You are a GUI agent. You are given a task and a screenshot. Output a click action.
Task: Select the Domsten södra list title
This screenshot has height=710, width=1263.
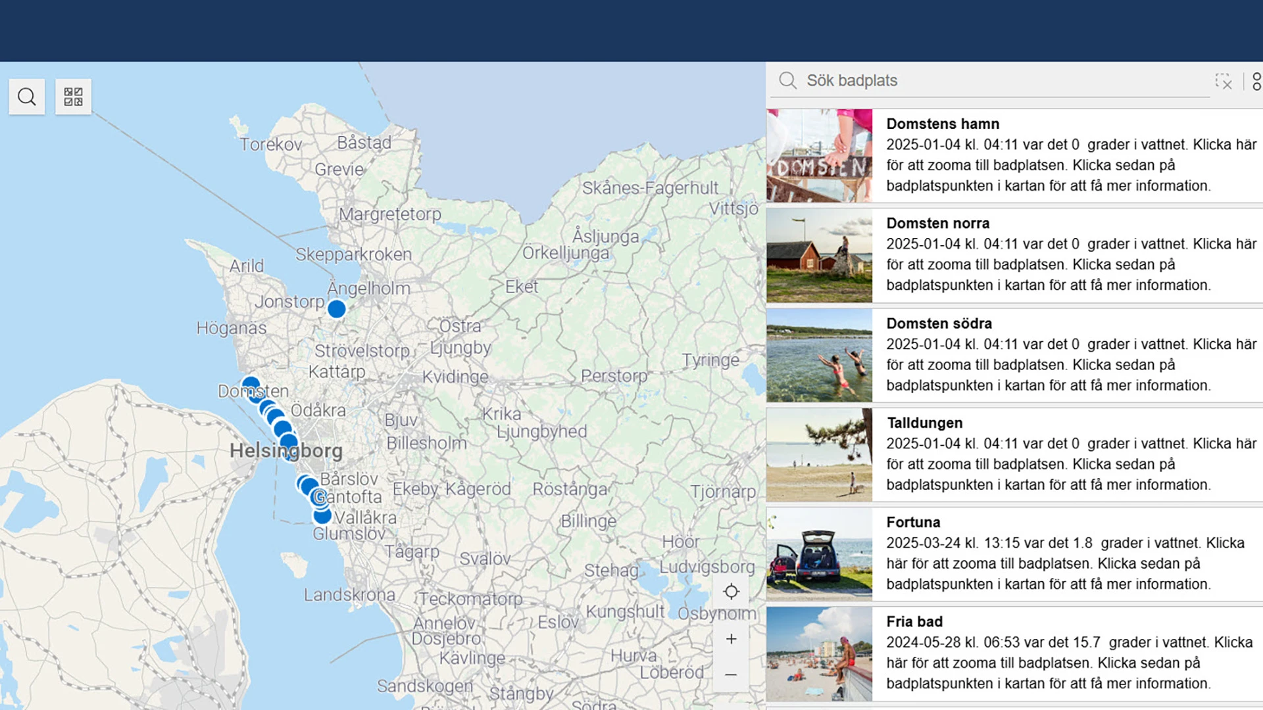(939, 323)
